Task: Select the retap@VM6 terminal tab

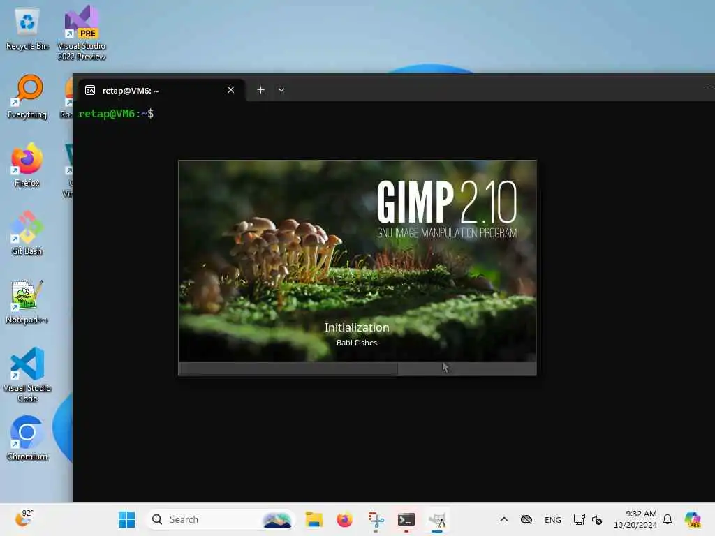Action: click(161, 90)
